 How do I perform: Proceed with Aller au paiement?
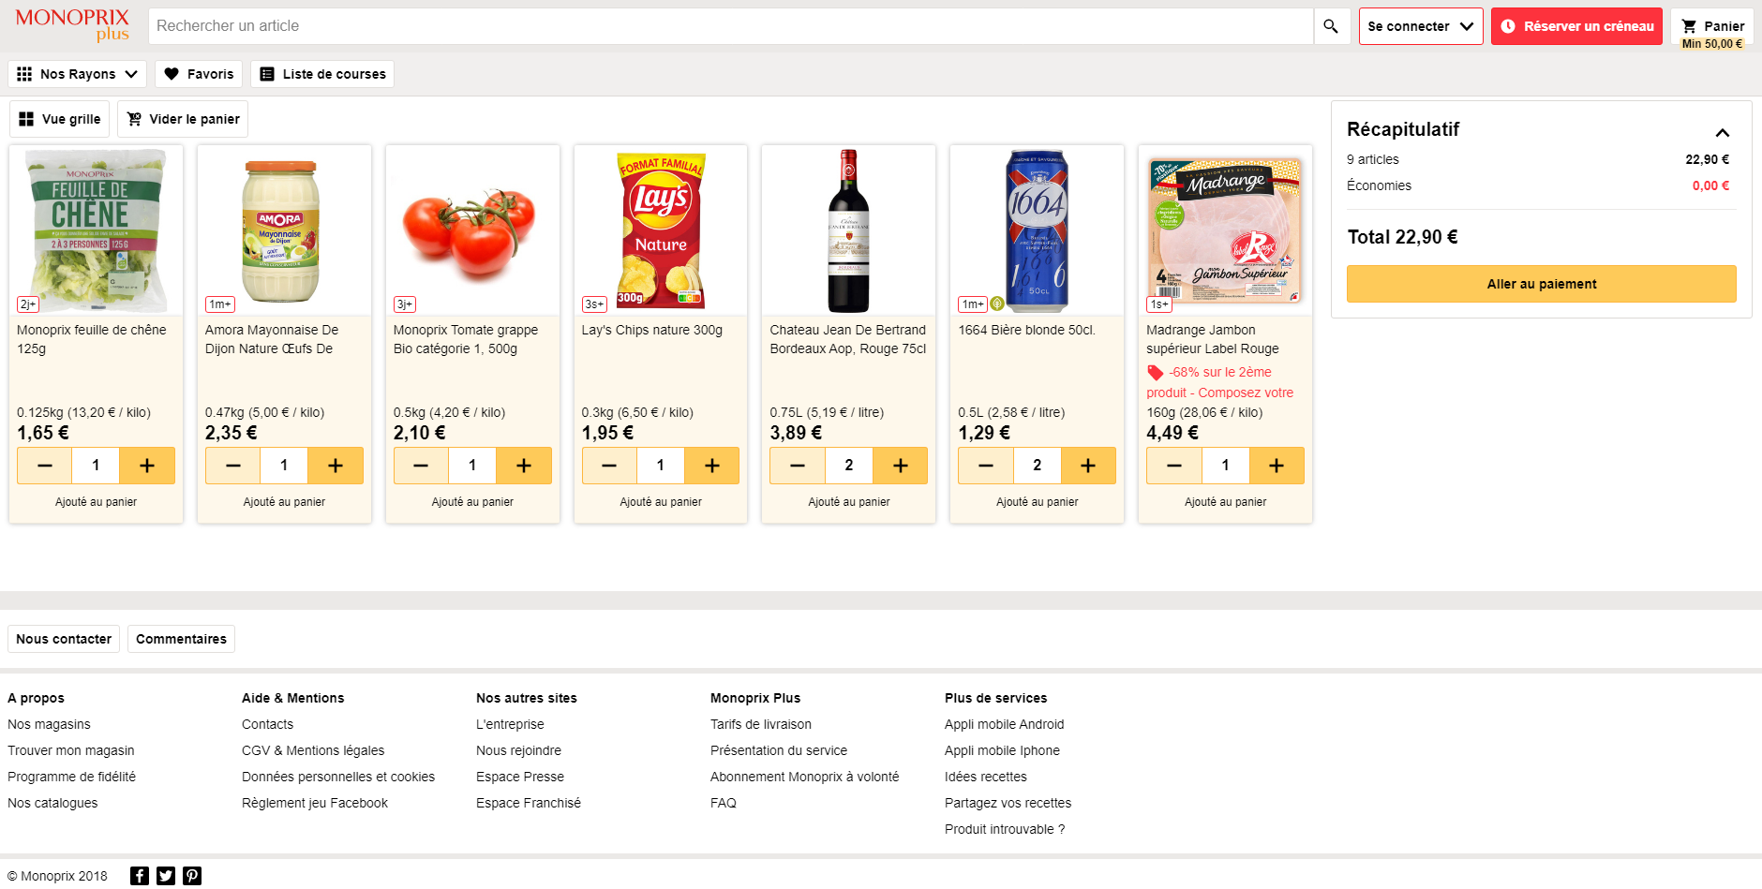click(x=1542, y=284)
